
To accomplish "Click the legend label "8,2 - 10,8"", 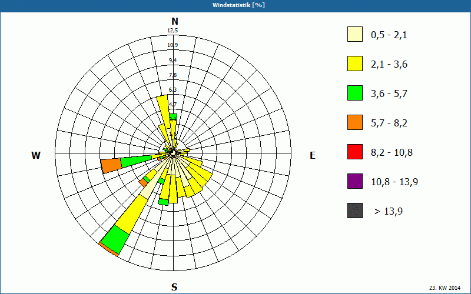I will [x=392, y=153].
